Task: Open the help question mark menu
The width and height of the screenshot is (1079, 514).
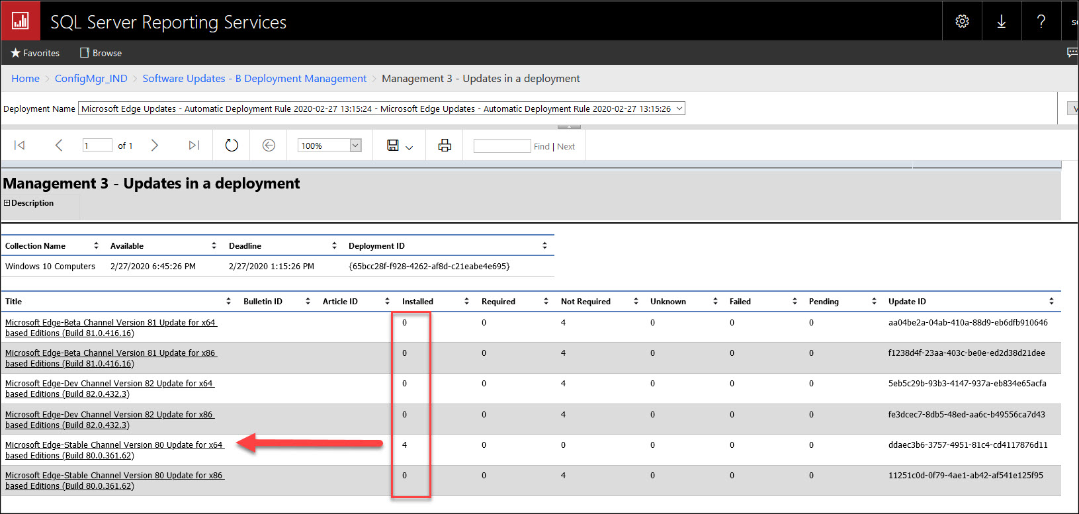Action: [1041, 21]
